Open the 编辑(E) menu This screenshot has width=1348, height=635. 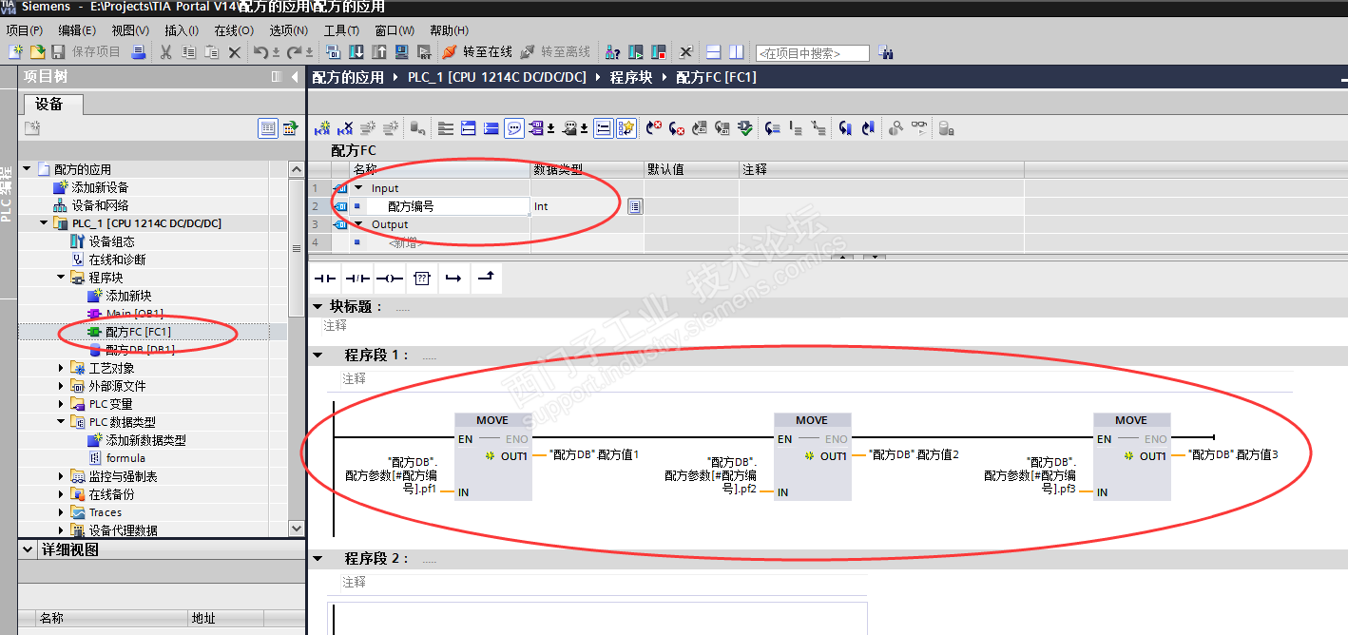[77, 30]
